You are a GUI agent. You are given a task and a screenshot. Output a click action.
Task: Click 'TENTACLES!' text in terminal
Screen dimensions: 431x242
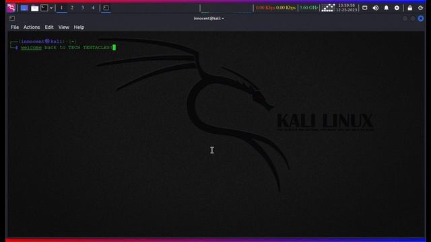tap(98, 48)
